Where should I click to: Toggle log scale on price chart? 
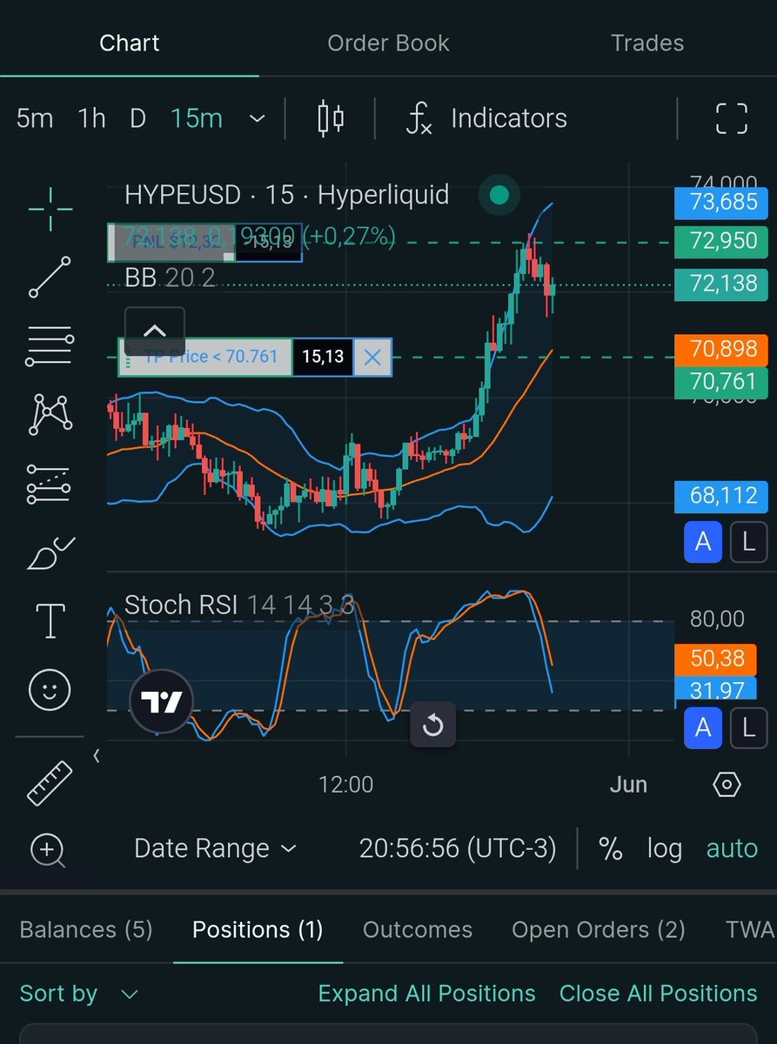click(748, 542)
